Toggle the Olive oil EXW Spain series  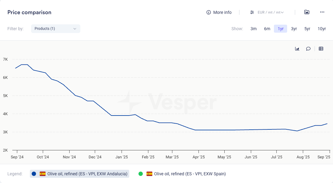(x=190, y=174)
